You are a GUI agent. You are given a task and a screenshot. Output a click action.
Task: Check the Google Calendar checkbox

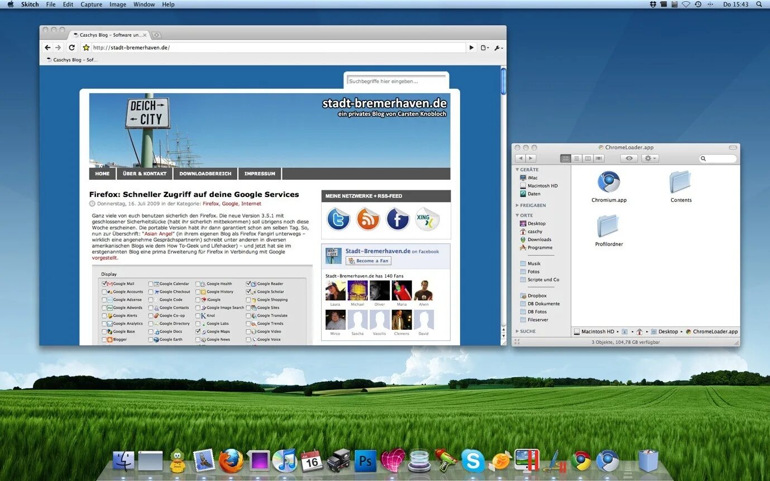[151, 283]
